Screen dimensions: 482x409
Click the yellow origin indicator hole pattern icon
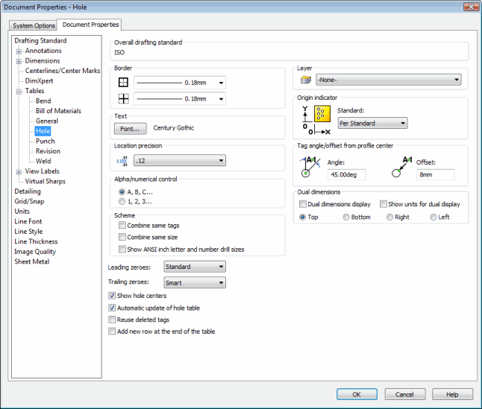pyautogui.click(x=322, y=113)
